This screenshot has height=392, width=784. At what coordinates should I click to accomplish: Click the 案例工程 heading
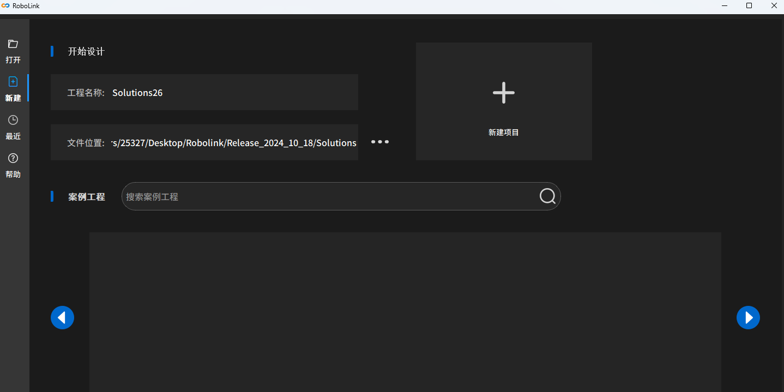coord(87,197)
